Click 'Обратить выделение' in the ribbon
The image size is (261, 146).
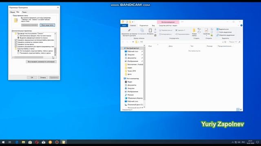point(226,35)
